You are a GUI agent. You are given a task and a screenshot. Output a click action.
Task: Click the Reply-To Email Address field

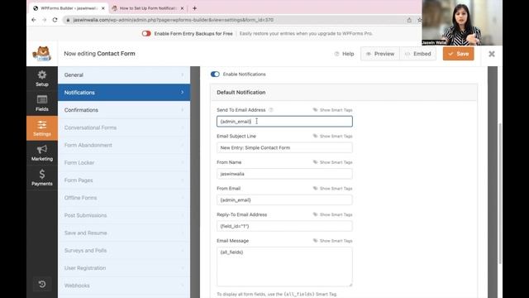[284, 226]
